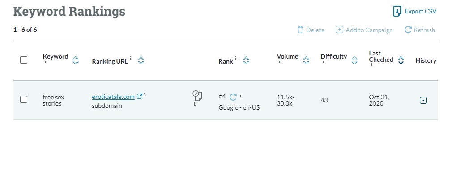
Task: Sort by Volume column arrows
Action: click(x=306, y=60)
